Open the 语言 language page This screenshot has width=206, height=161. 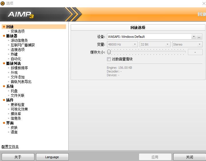click(x=14, y=132)
